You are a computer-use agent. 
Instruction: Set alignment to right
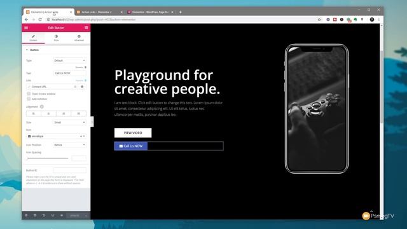(64, 113)
